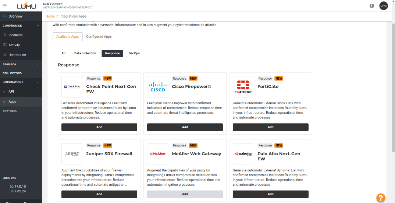Open Incidents in the sidebar
The width and height of the screenshot is (395, 203).
click(x=15, y=35)
